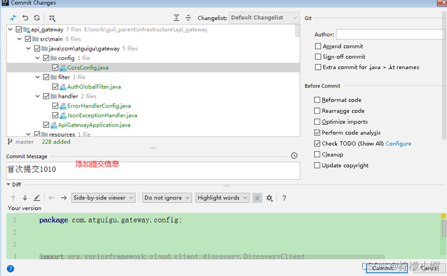Click 'package com.atguigu.gateway.config;' code line
447x276 pixels.
click(110, 220)
